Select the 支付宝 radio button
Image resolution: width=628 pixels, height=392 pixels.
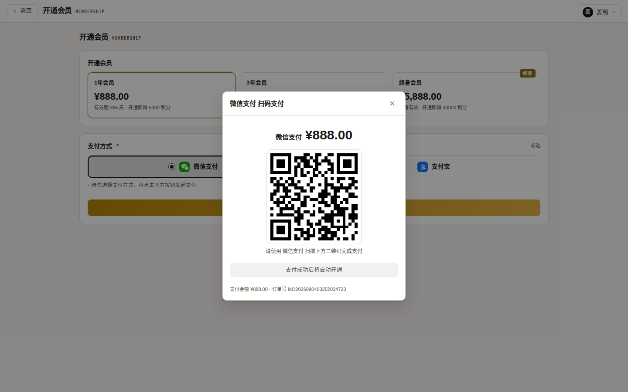pyautogui.click(x=410, y=167)
